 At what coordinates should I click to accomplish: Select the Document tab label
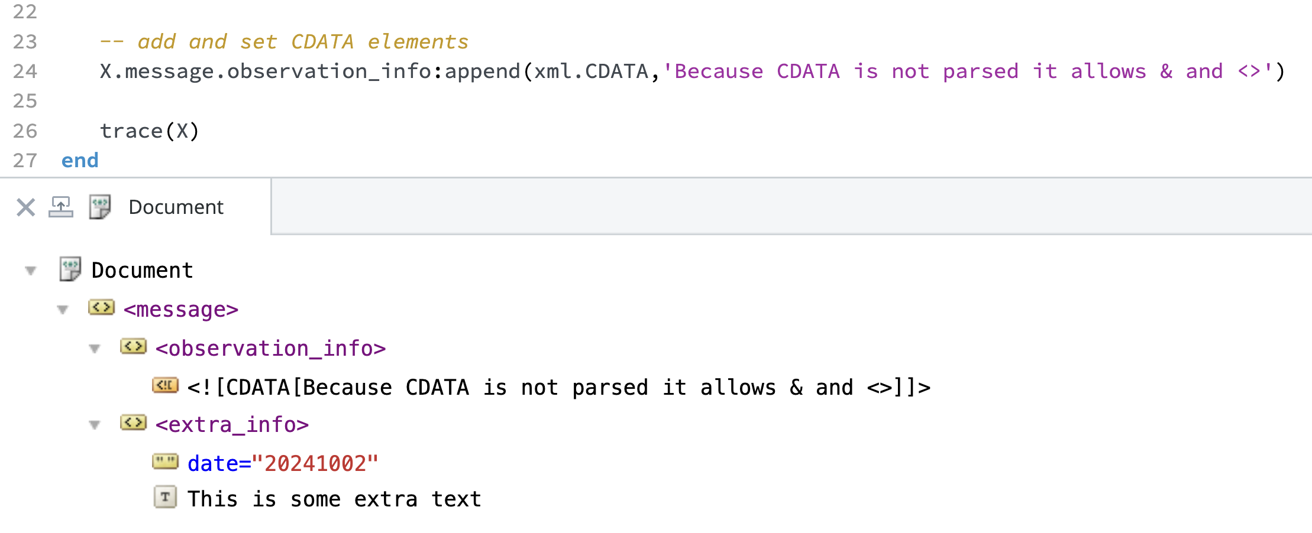click(x=176, y=207)
